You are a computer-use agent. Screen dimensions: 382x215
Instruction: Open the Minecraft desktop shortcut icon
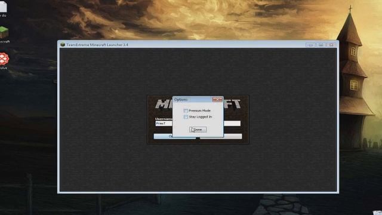[x=4, y=32]
